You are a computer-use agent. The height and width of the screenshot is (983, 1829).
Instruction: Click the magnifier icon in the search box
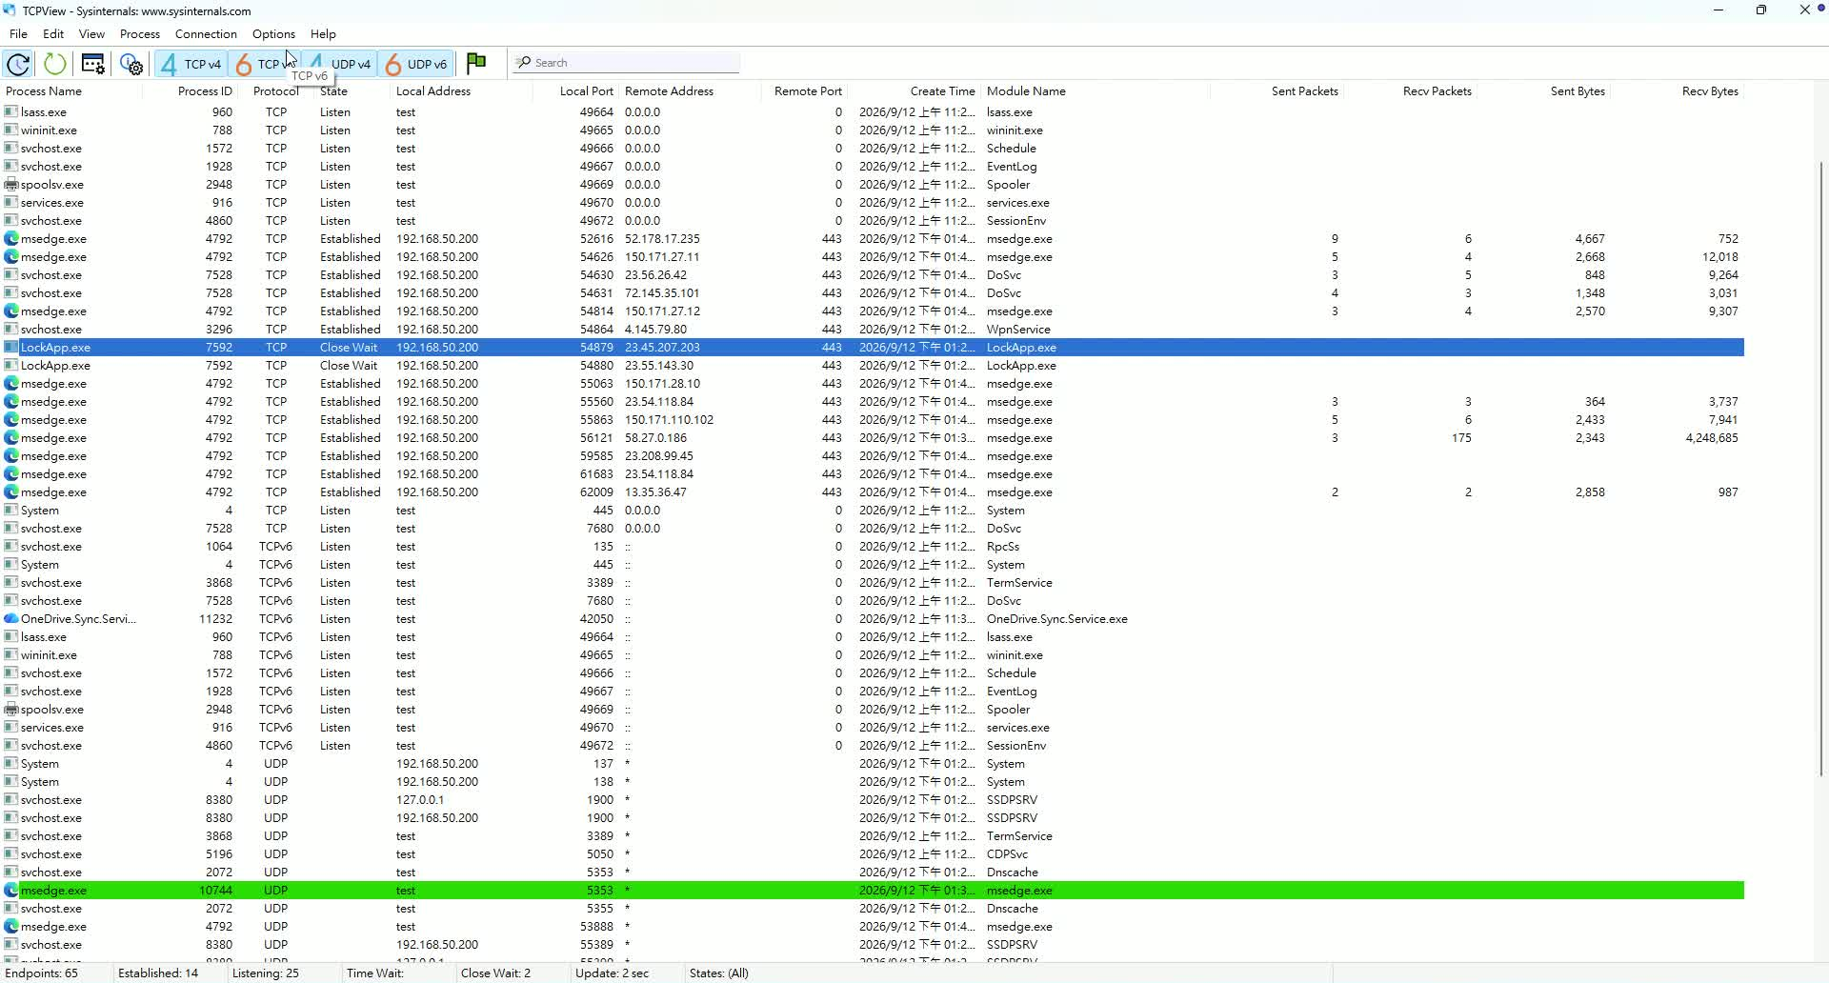click(523, 63)
